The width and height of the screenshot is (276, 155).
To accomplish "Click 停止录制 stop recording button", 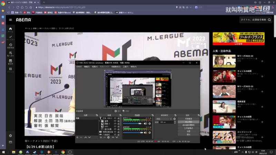I will pos(188,122).
